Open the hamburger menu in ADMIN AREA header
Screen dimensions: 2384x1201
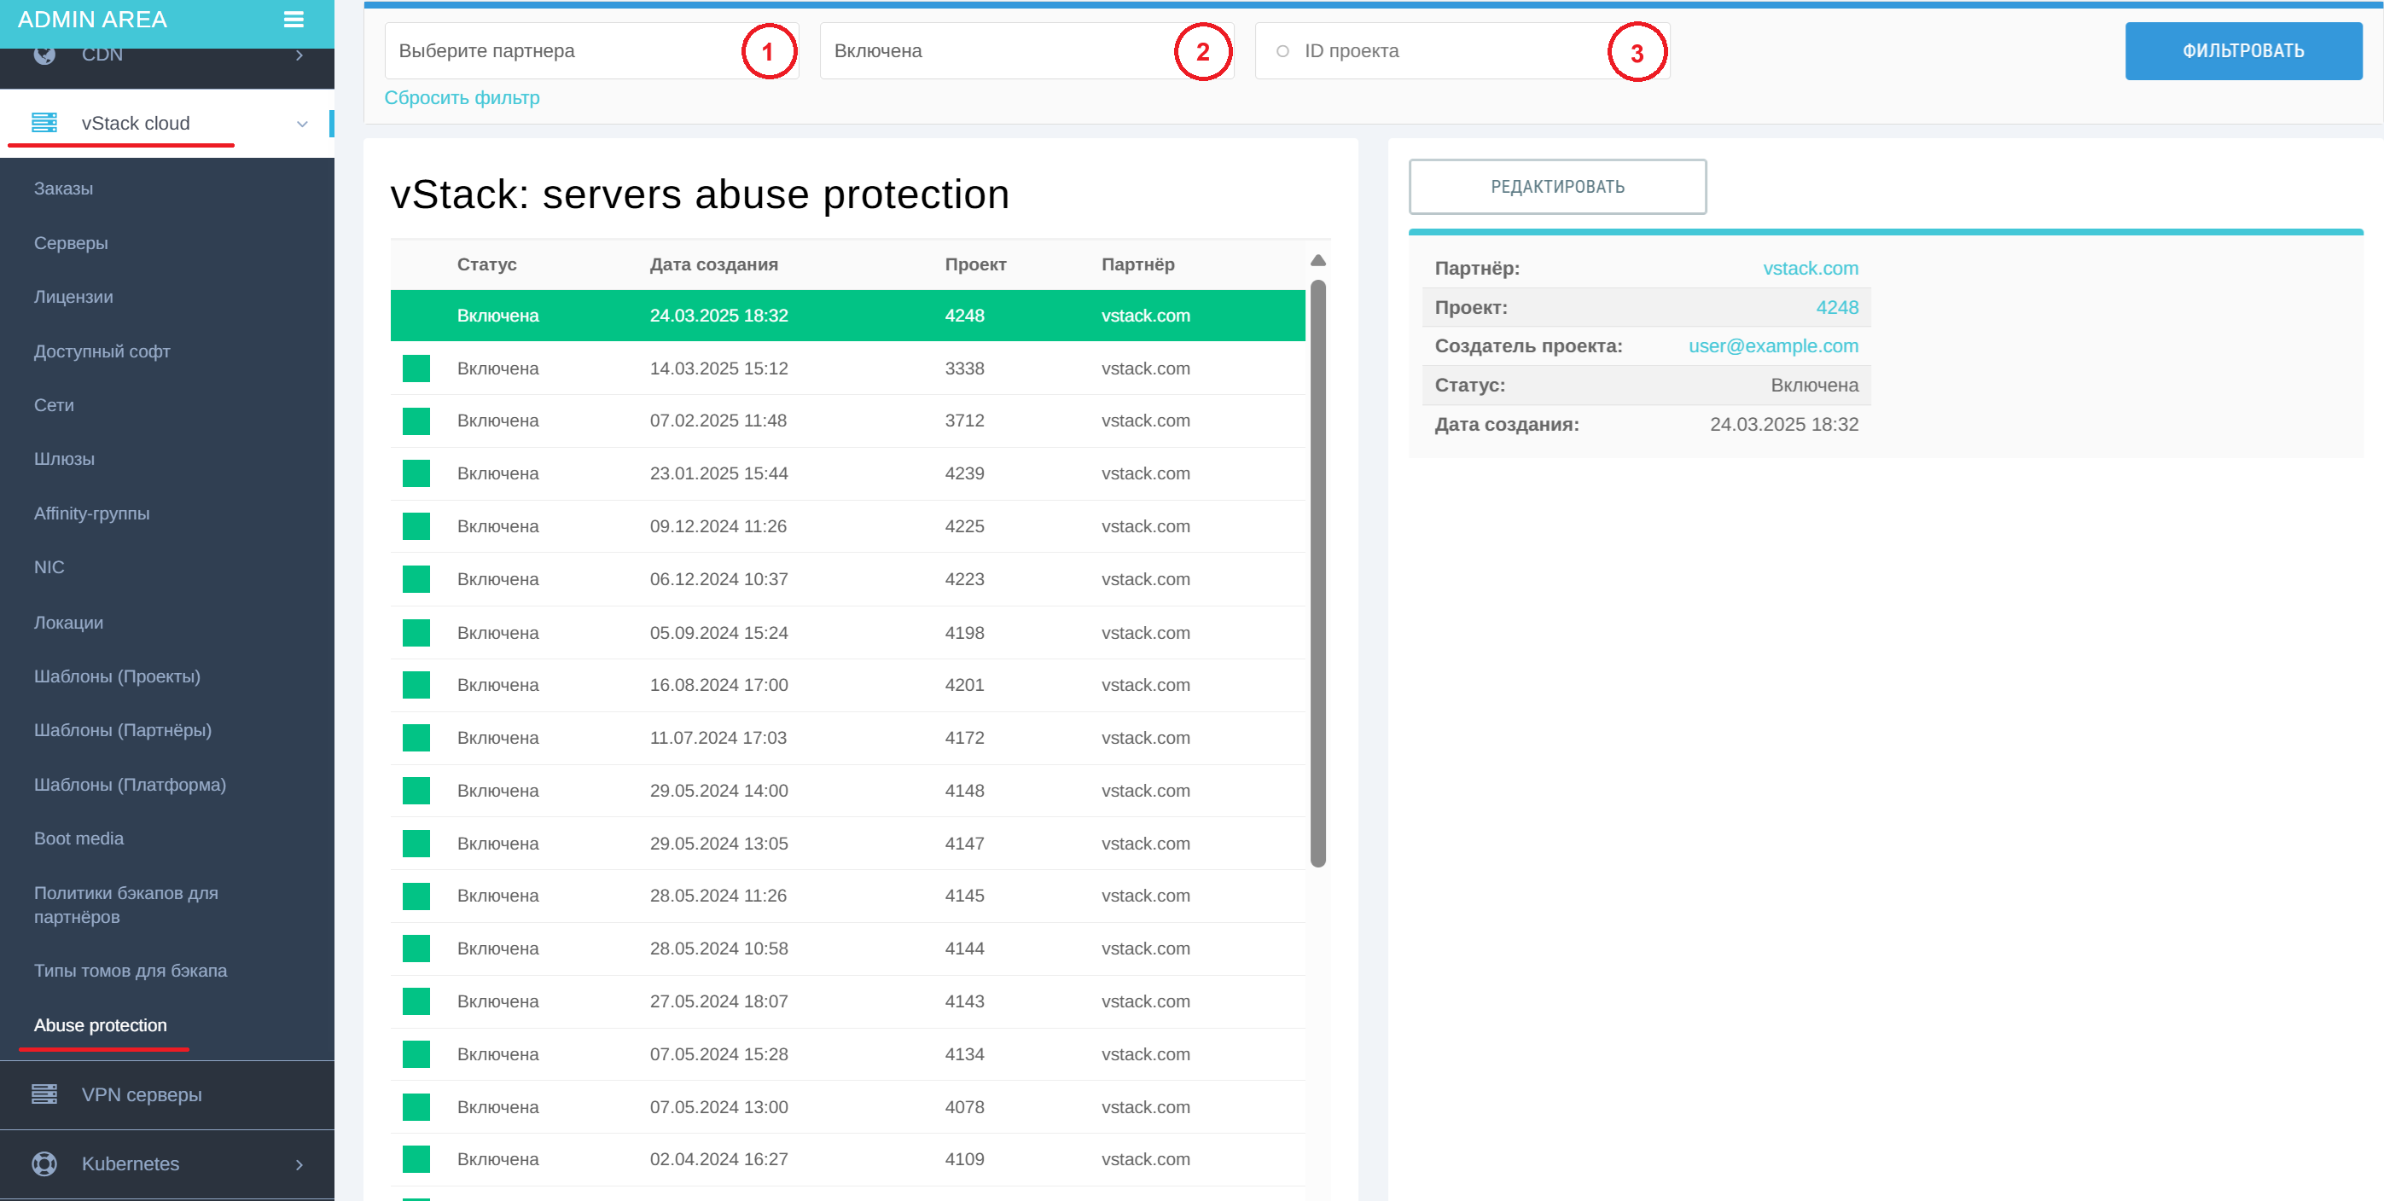pyautogui.click(x=294, y=20)
